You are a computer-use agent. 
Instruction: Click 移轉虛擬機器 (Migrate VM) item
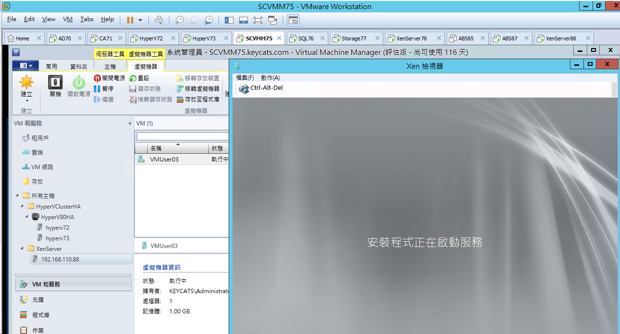click(198, 88)
